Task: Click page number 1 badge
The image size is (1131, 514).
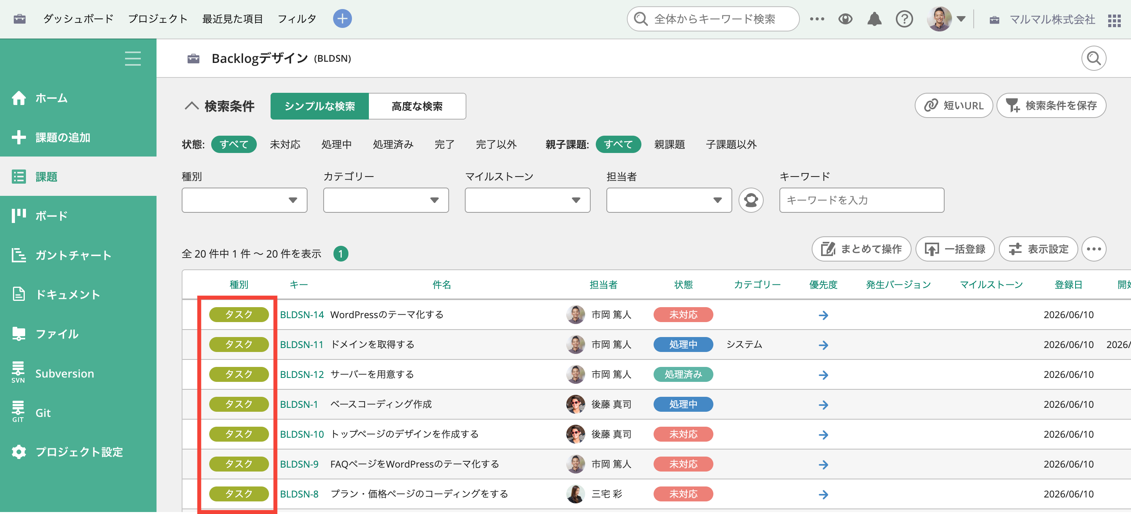Action: [341, 254]
